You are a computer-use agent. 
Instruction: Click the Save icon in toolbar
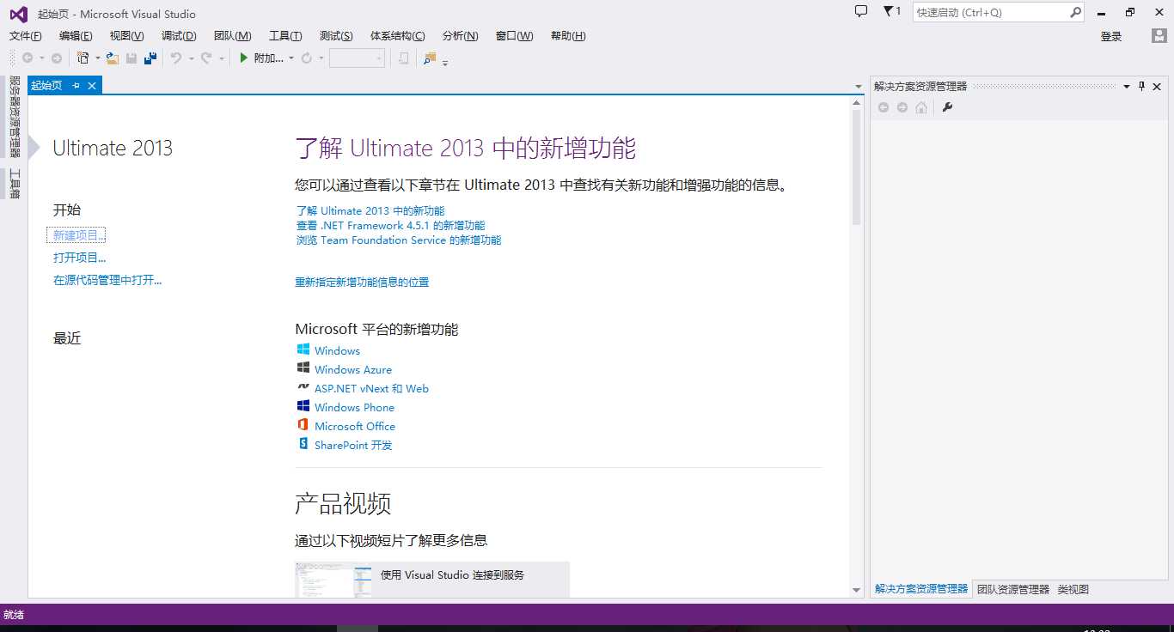tap(131, 58)
